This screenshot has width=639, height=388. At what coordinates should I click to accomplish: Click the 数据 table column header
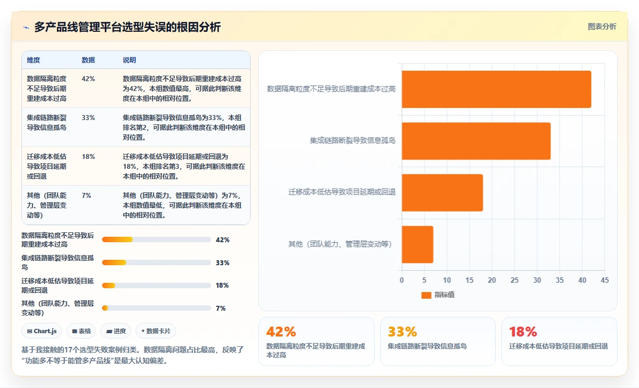click(88, 60)
